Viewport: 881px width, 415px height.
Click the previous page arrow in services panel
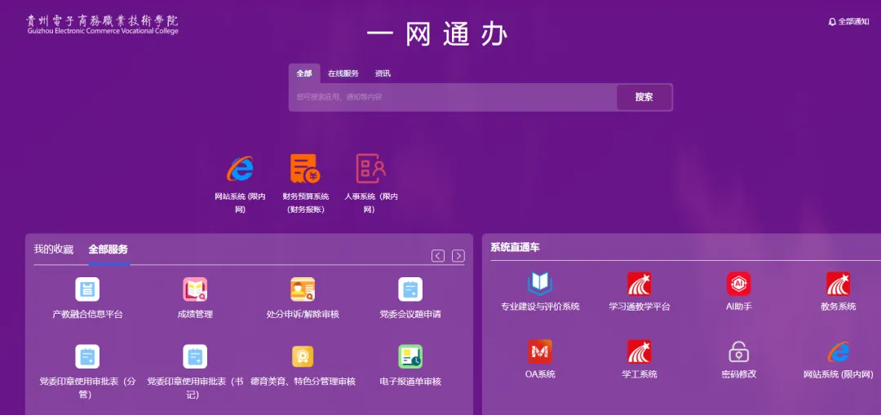click(x=438, y=256)
